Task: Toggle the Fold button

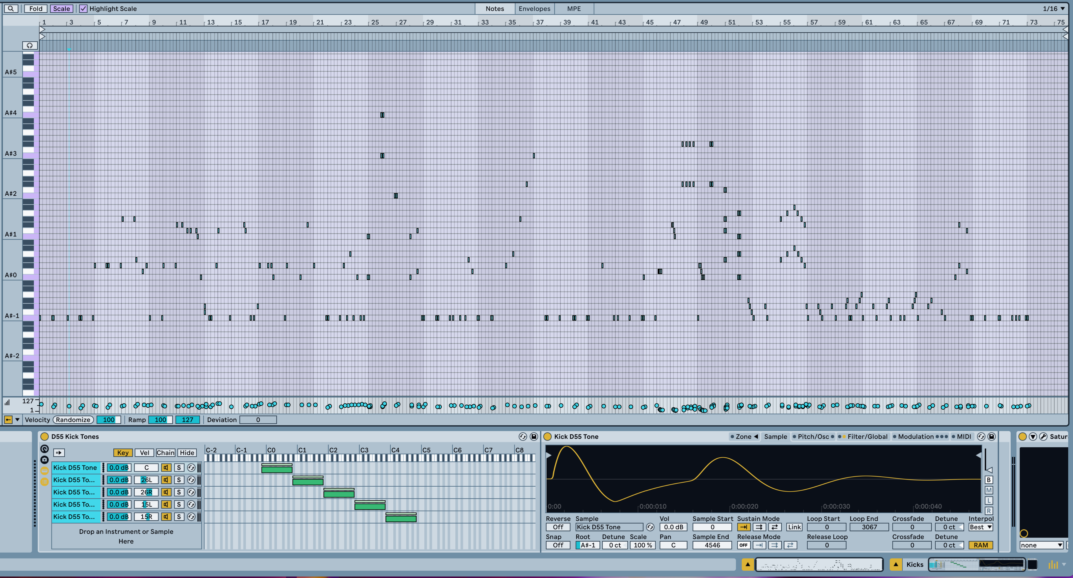Action: click(36, 8)
